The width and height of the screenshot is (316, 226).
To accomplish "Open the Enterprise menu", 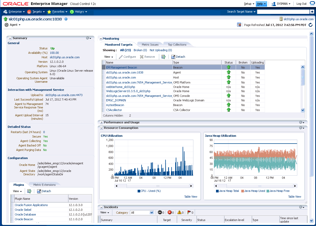I will pos(14,12).
